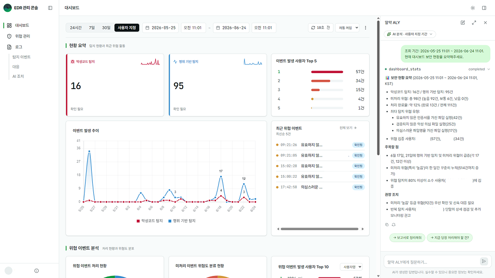Select the 24시간 range tab
Screen dimensions: 495x278
tap(76, 28)
